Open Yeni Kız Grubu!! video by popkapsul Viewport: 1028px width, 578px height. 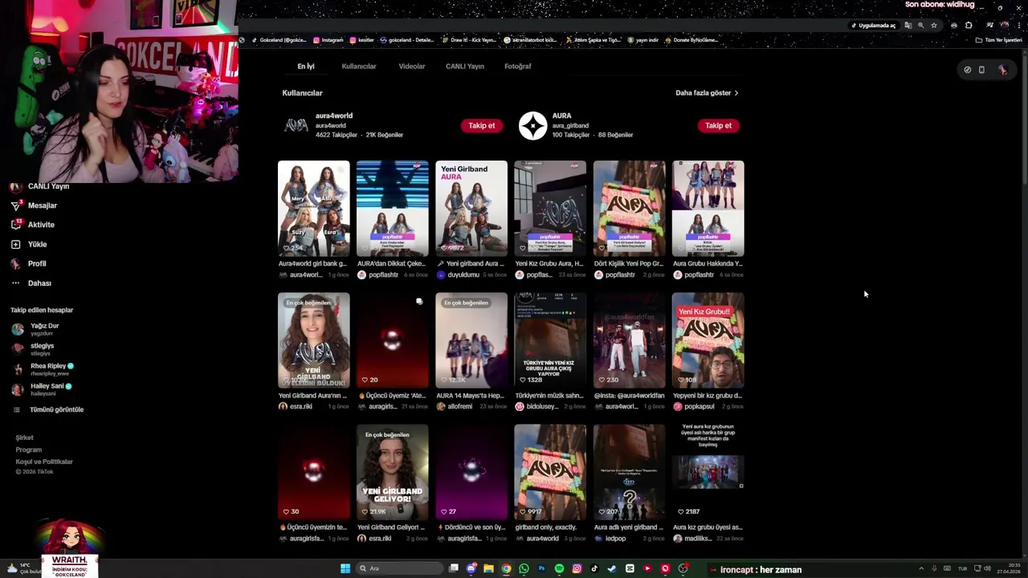coord(708,340)
